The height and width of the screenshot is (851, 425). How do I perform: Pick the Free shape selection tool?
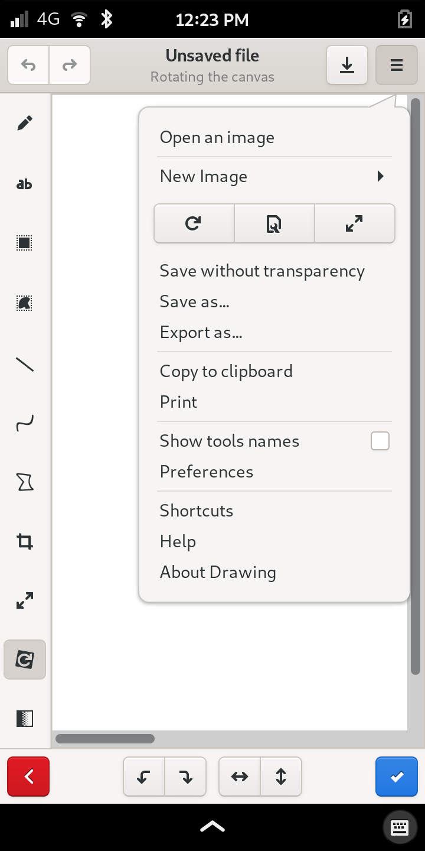[25, 303]
